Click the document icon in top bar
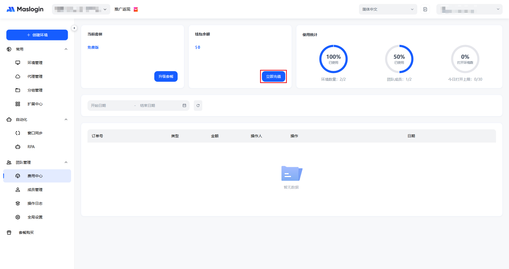The width and height of the screenshot is (509, 269). tap(425, 9)
